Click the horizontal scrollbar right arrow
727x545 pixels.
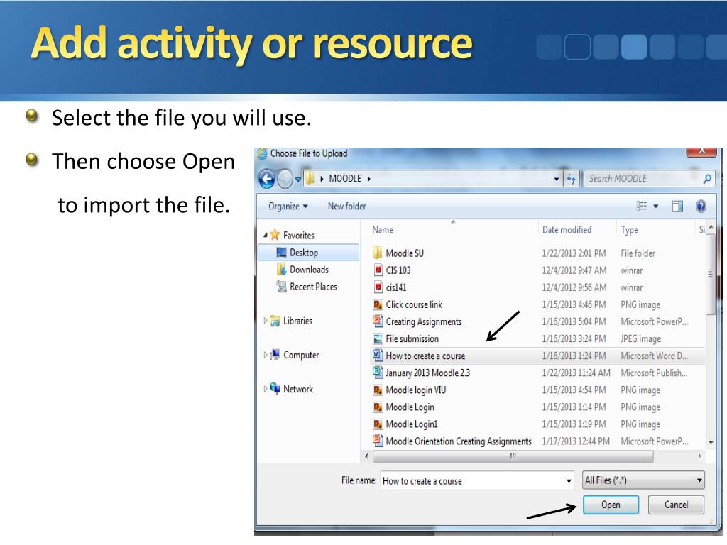[699, 456]
